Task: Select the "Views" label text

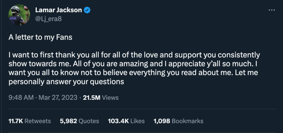Action: coord(110,97)
